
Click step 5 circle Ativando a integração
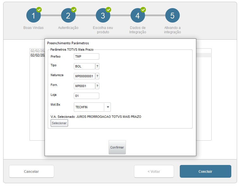point(173,15)
